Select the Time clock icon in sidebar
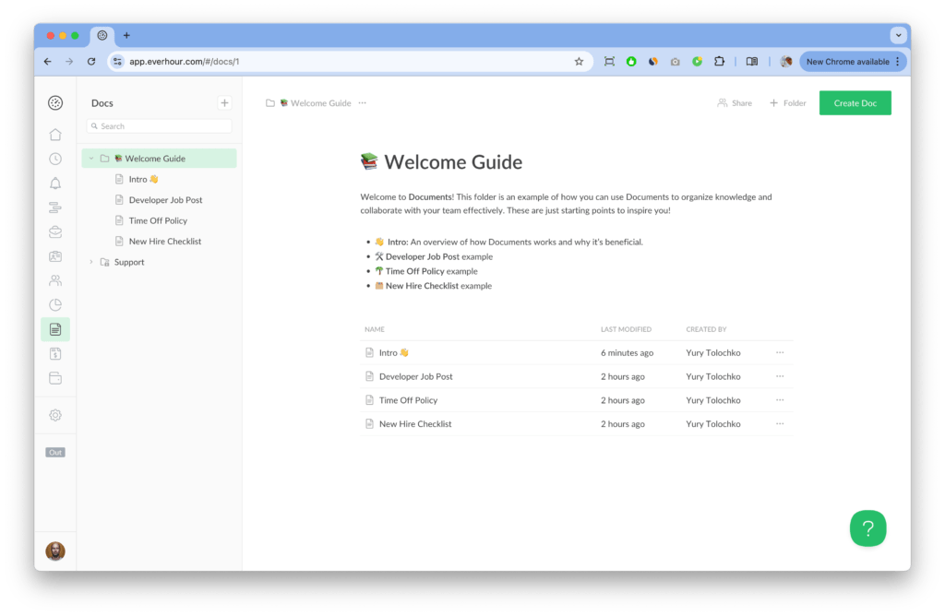This screenshot has height=616, width=945. click(55, 159)
